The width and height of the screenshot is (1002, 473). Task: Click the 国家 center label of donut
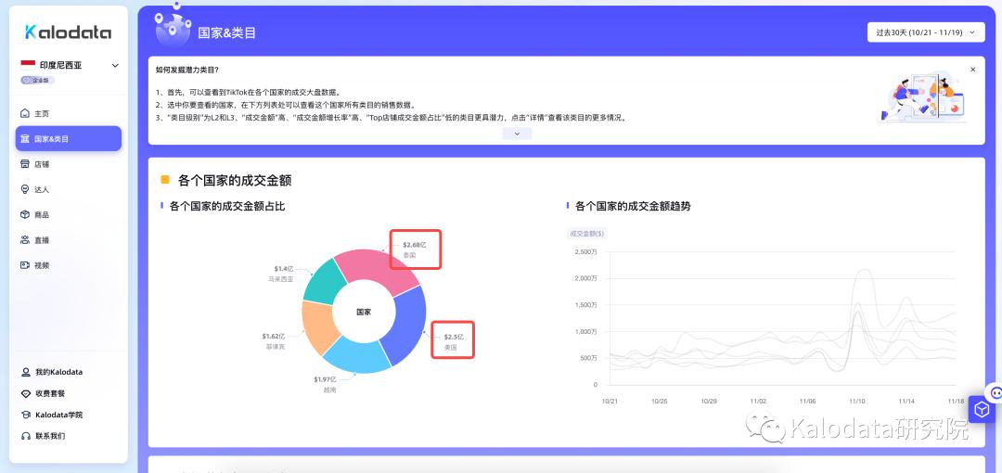[364, 312]
